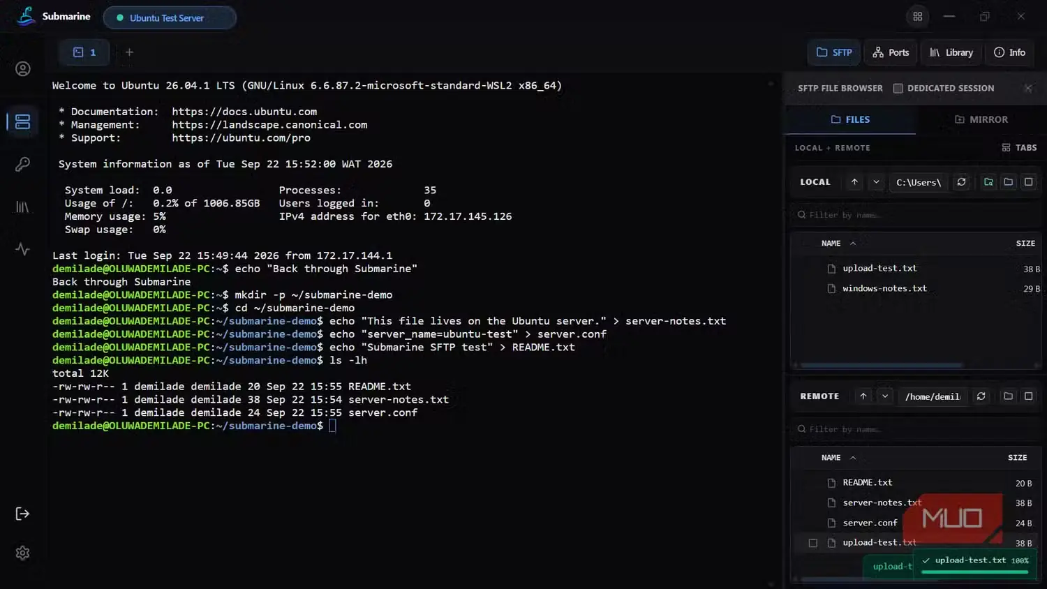The image size is (1047, 589).
Task: Click the https://landscape.canonical.com text in terminal
Action: [269, 125]
